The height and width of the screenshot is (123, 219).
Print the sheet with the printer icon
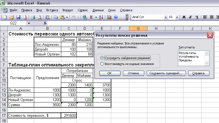[x=33, y=17]
